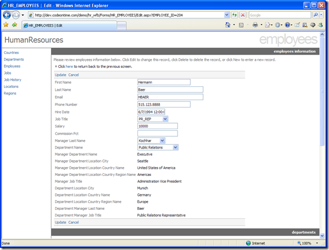Viewport: 329px width, 250px height.
Task: Click the bottom Cancel link
Action: click(73, 222)
